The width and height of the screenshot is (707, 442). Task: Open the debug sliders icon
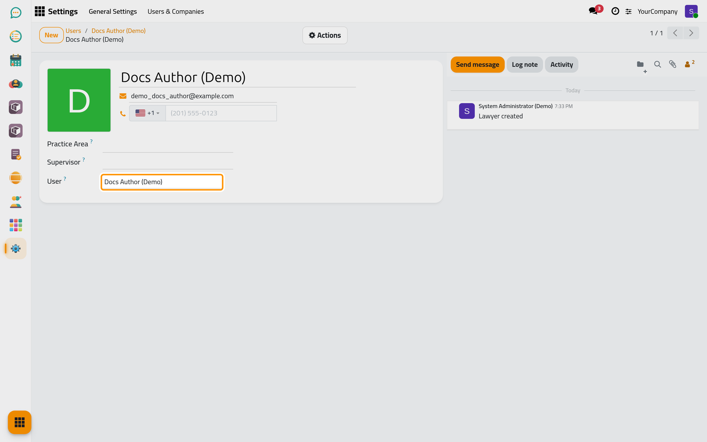[629, 11]
